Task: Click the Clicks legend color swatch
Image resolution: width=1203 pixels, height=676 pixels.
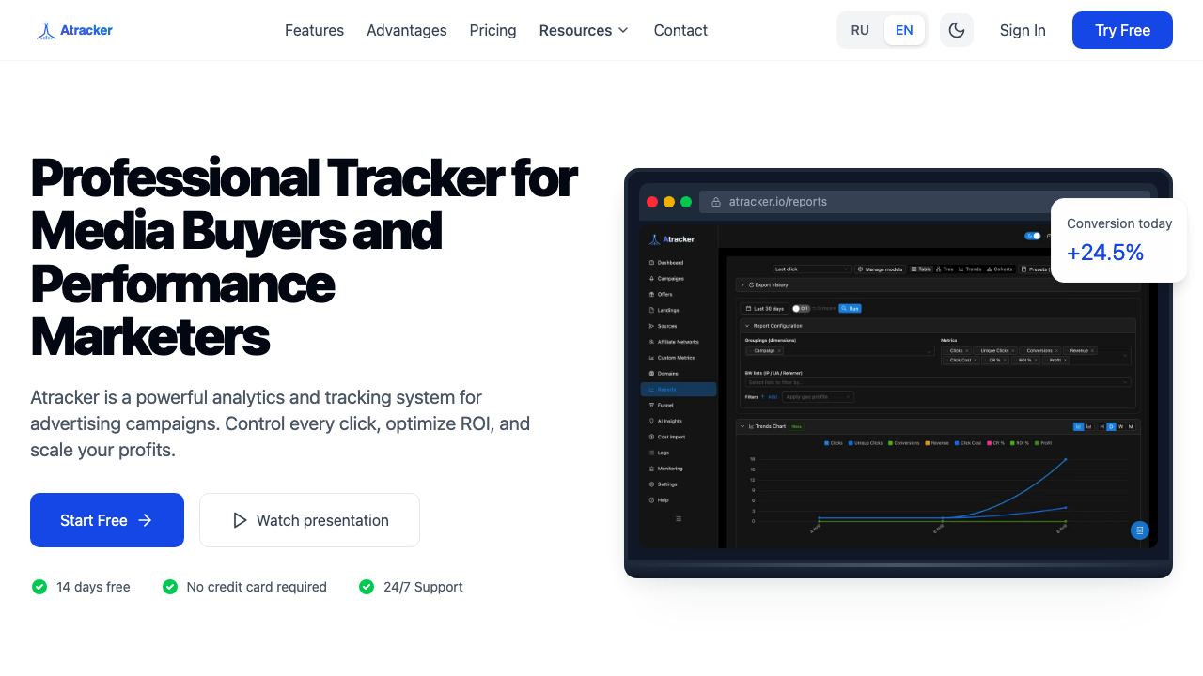Action: coord(826,443)
